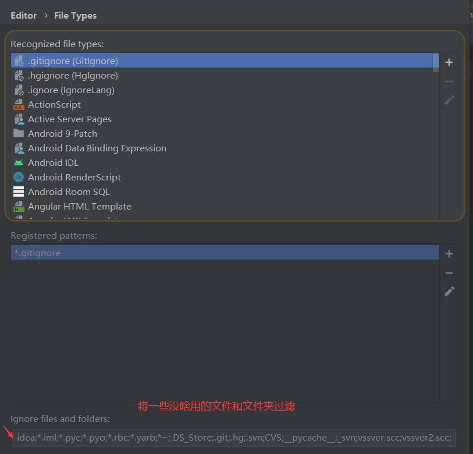The height and width of the screenshot is (454, 473).
Task: Click the Android Room SQL table icon
Action: [x=19, y=191]
